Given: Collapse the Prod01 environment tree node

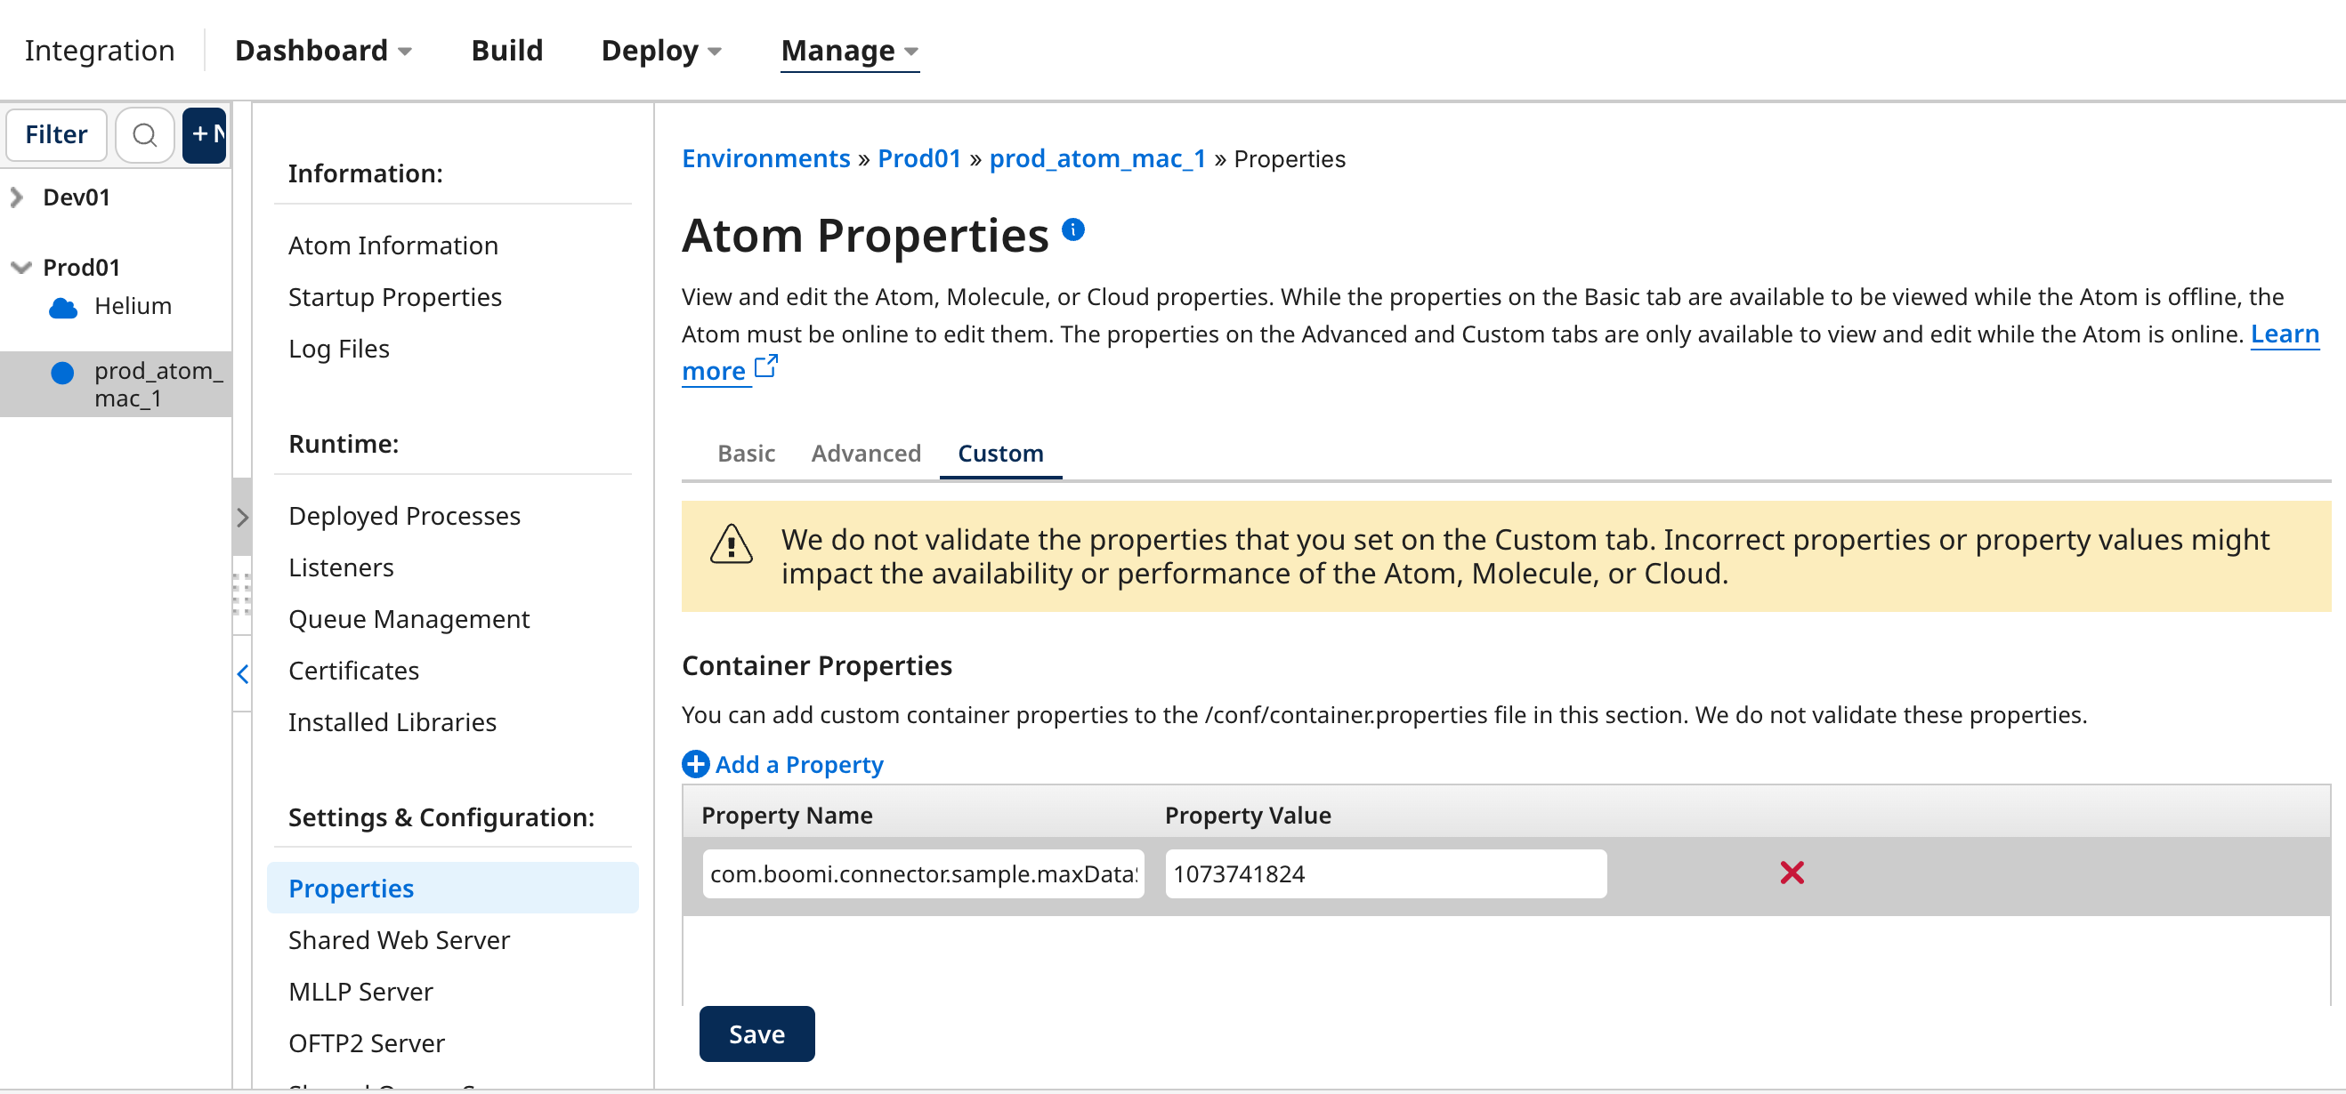Looking at the screenshot, I should [x=20, y=267].
